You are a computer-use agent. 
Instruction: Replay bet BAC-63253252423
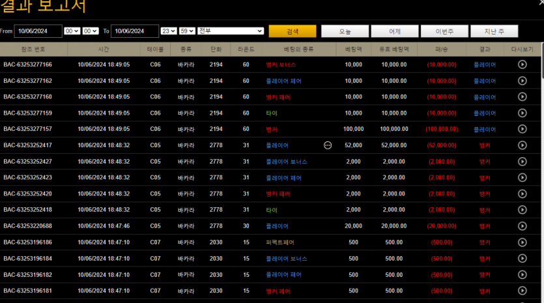[522, 178]
